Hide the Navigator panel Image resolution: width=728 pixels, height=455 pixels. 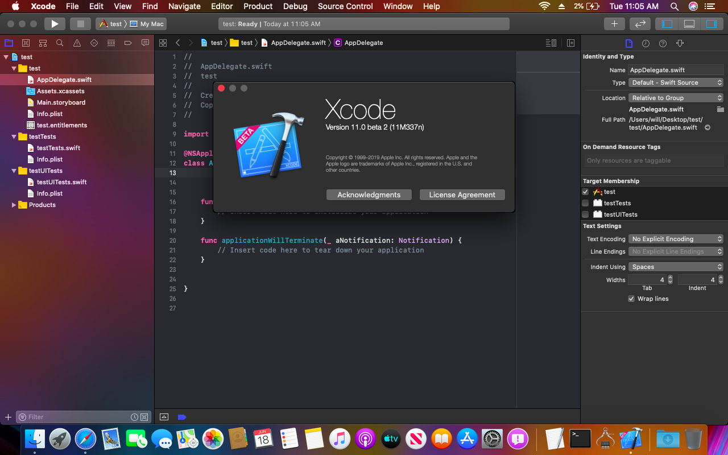[x=667, y=24]
